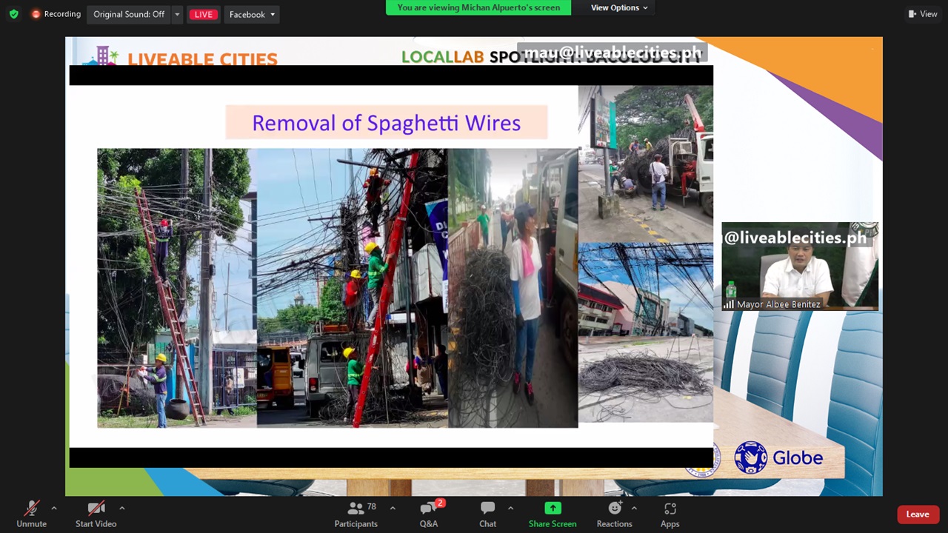Toggle Start Video camera button

96,509
